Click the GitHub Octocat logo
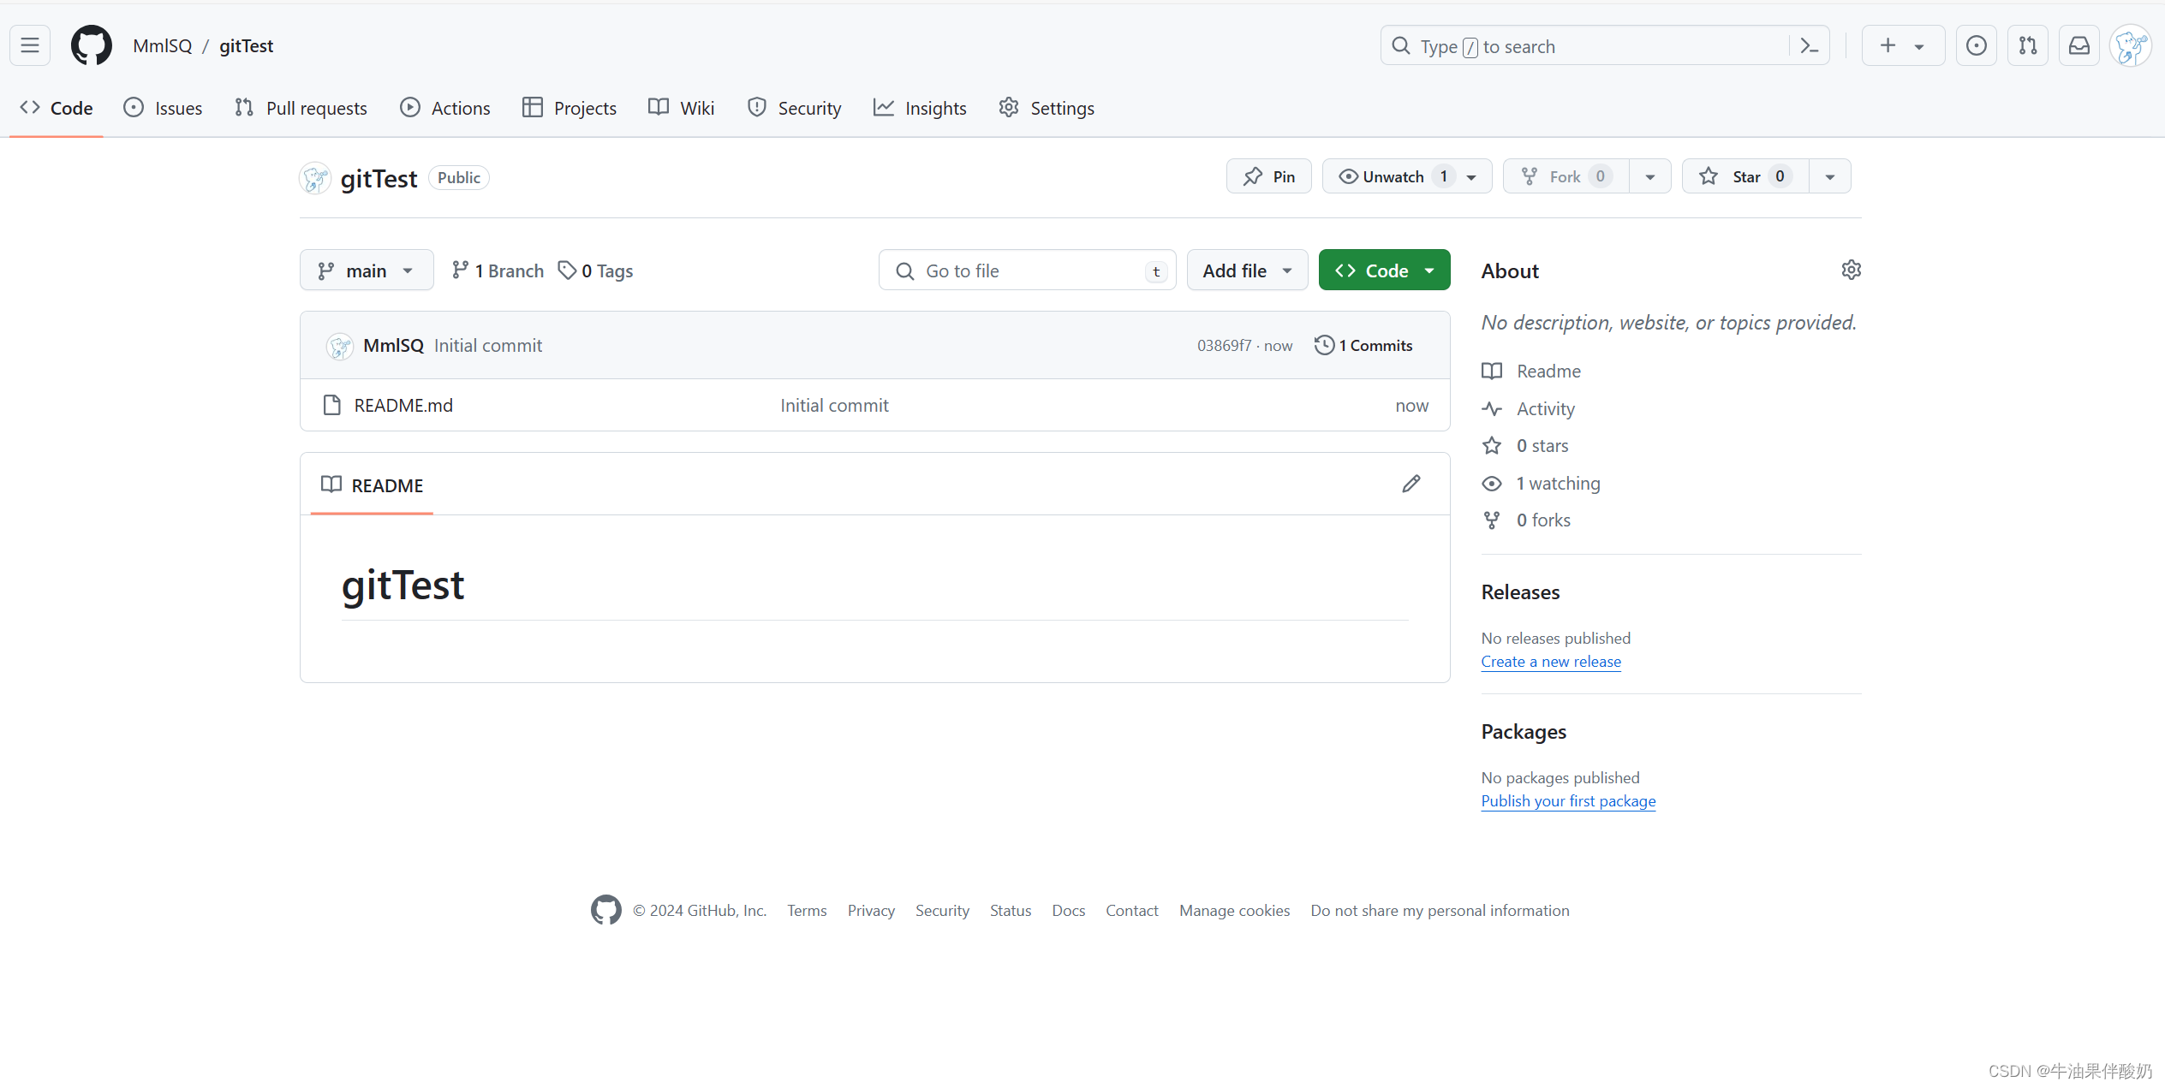The width and height of the screenshot is (2165, 1088). click(x=91, y=45)
